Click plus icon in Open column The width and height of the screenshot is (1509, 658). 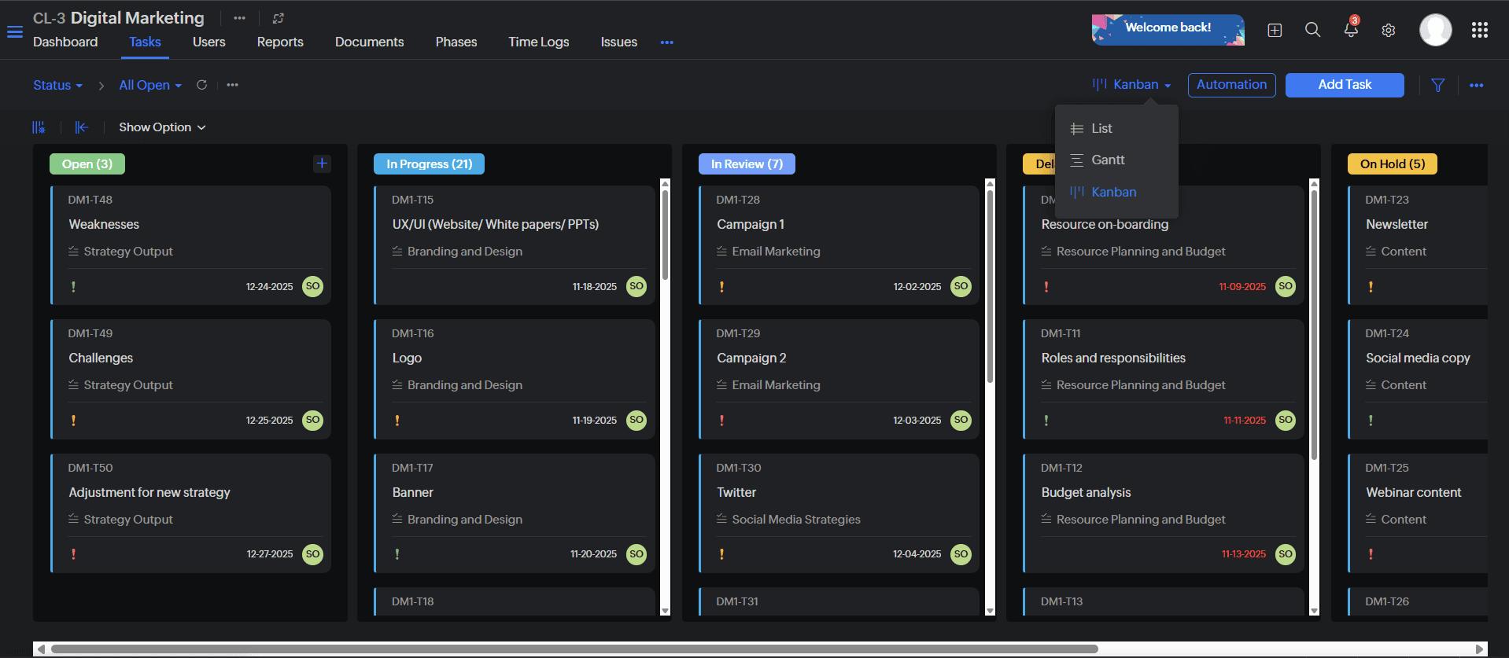click(x=321, y=164)
